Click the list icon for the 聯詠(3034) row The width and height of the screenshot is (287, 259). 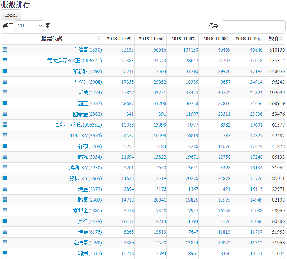(4, 157)
